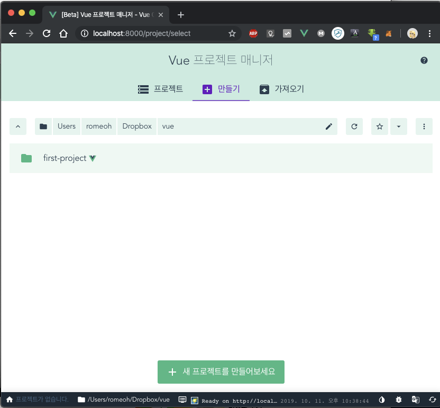Screen dimensions: 440x408
Task: Click the bug report icon in status bar
Action: point(398,400)
